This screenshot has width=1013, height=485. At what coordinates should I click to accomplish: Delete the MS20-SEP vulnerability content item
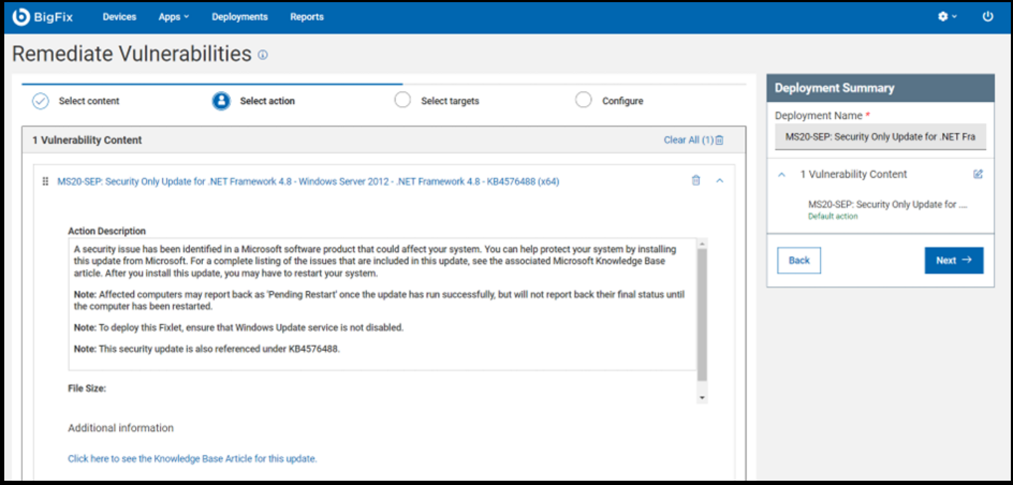click(696, 180)
